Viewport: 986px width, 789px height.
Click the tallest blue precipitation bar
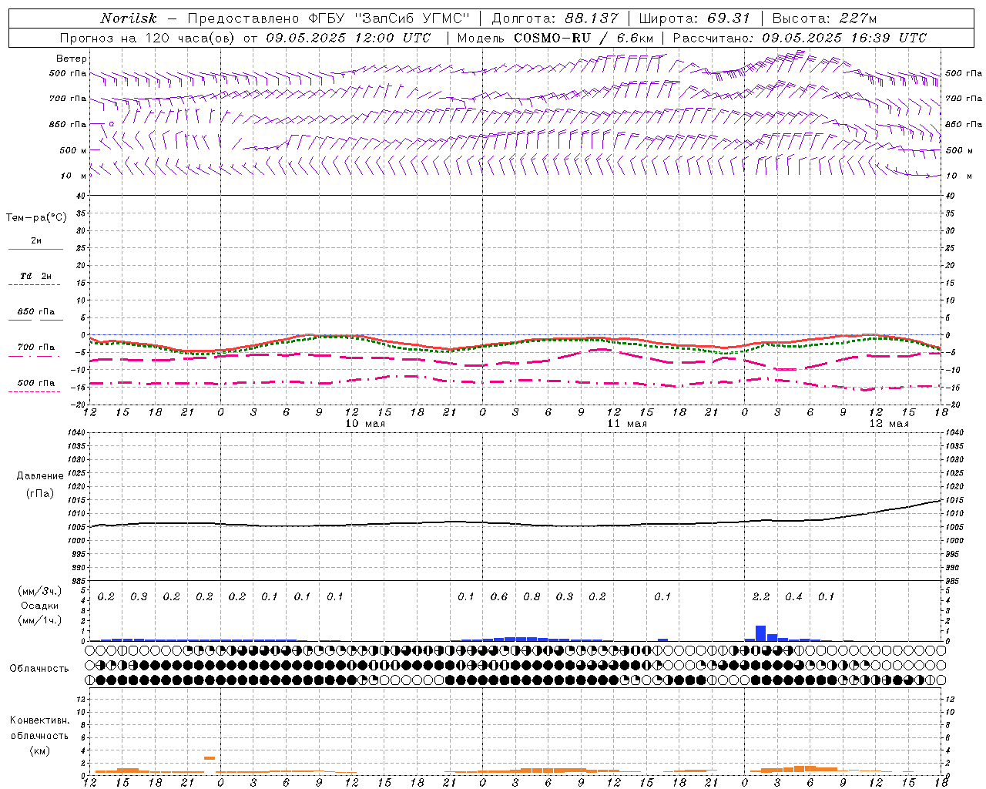click(x=761, y=633)
